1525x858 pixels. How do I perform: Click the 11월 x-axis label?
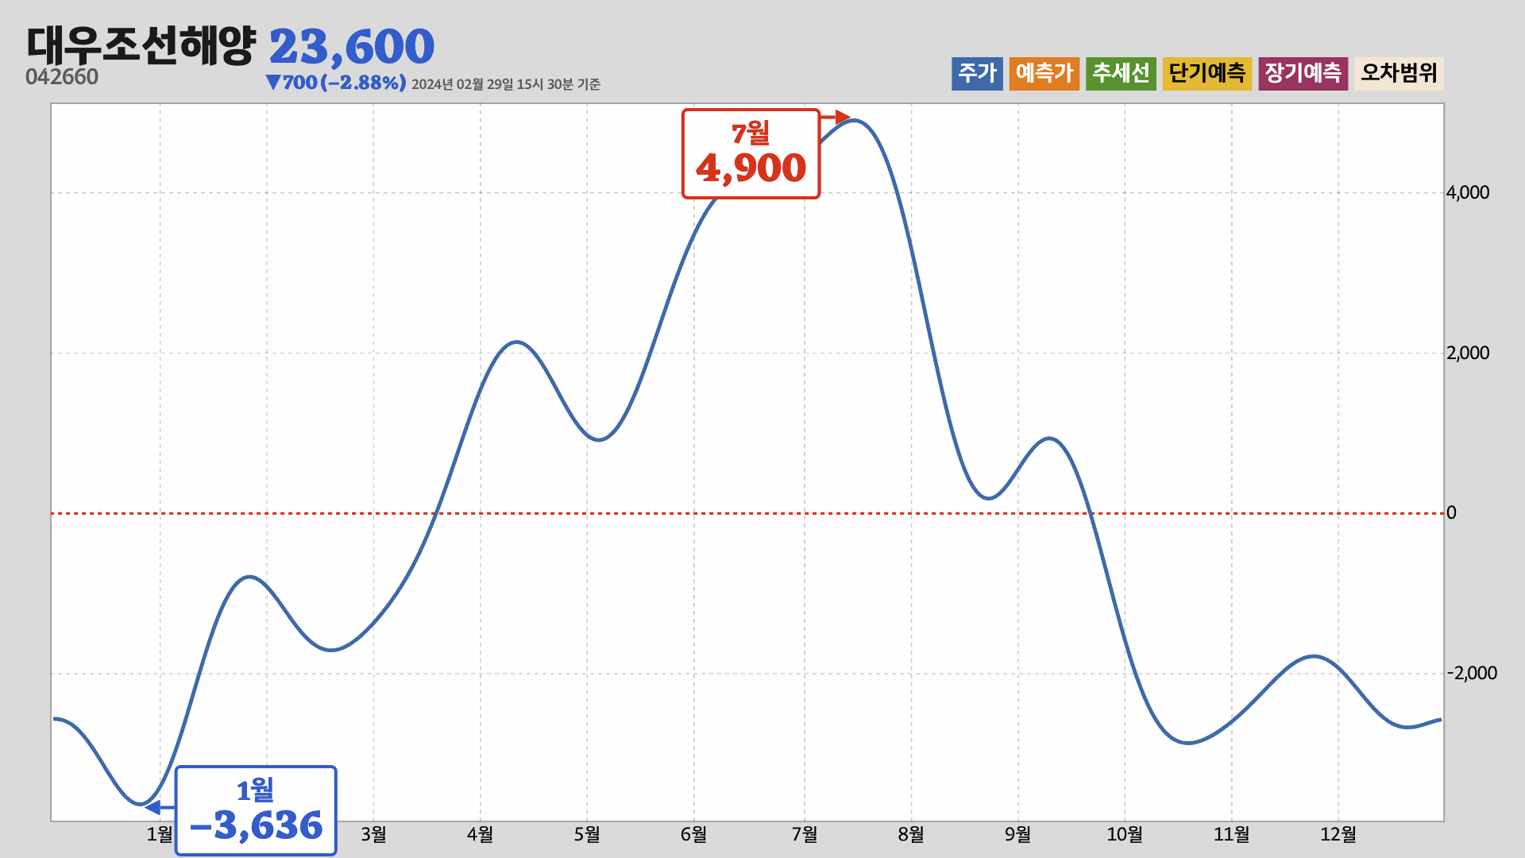point(1231,834)
